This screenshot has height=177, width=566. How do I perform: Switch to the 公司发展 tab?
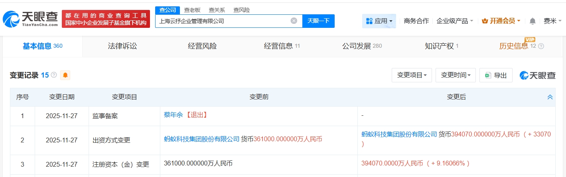[x=362, y=46]
